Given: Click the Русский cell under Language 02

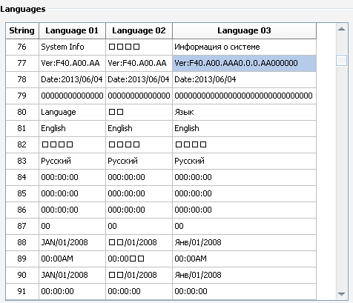Looking at the screenshot, I should 139,161.
